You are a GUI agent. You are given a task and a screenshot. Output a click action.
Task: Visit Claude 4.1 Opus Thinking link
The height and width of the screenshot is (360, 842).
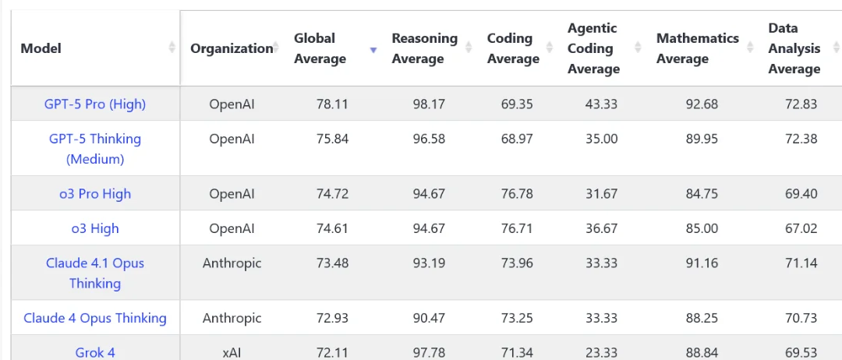point(95,273)
